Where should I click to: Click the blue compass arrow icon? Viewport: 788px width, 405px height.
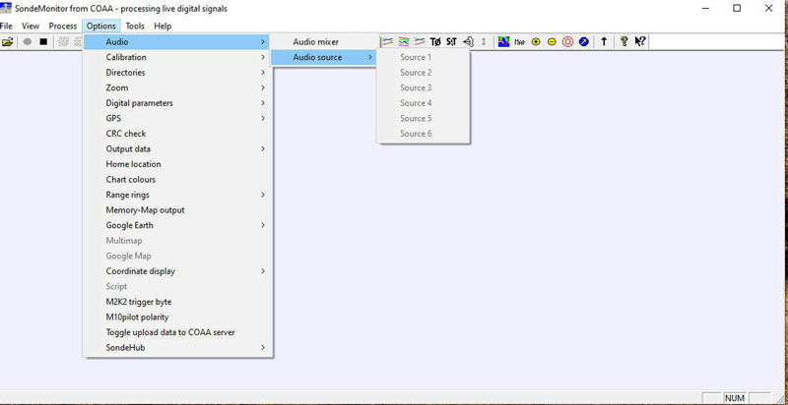point(583,42)
